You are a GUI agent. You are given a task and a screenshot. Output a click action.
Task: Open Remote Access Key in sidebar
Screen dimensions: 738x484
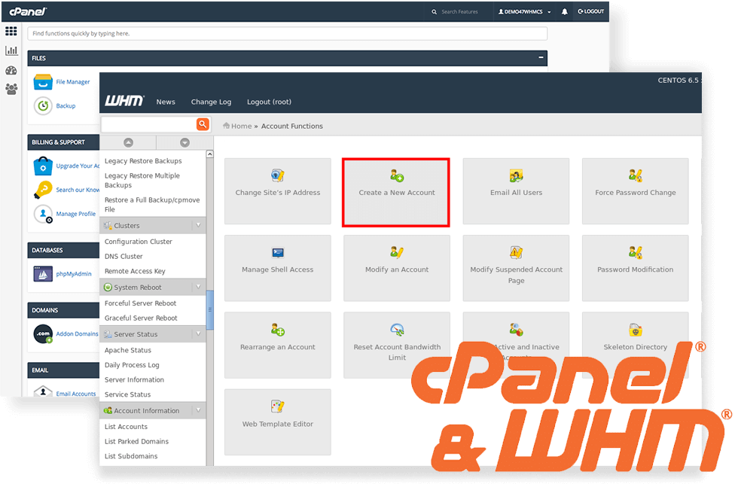tap(135, 271)
